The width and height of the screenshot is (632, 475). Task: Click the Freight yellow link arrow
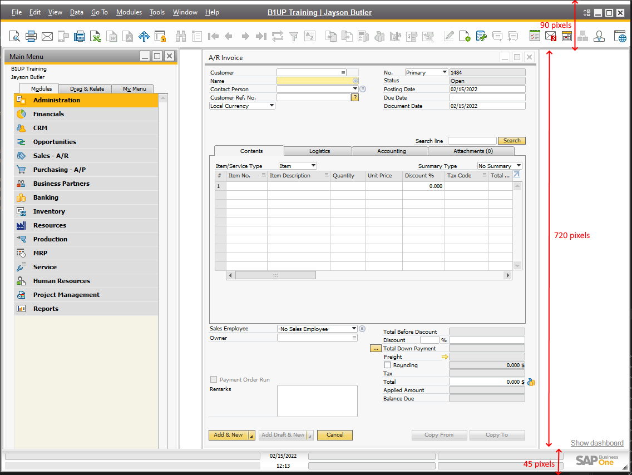pos(445,357)
